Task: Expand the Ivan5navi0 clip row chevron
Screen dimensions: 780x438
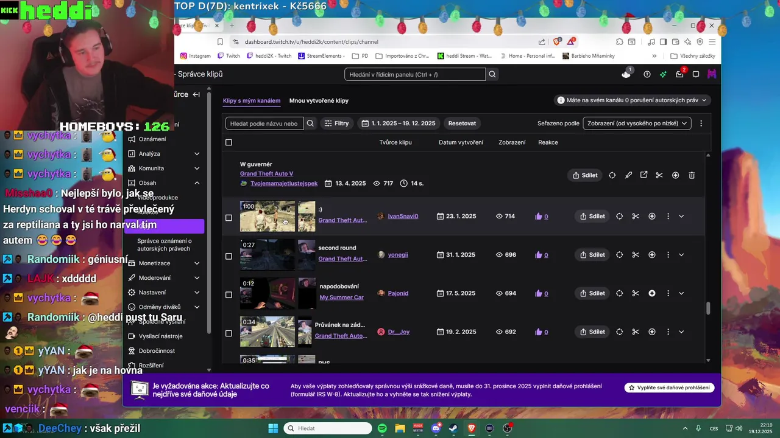Action: pyautogui.click(x=681, y=216)
